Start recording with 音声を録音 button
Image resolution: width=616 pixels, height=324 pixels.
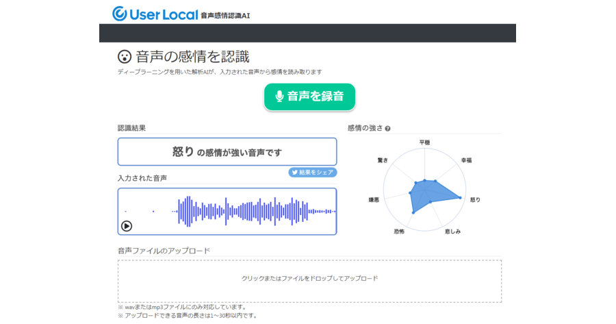309,97
